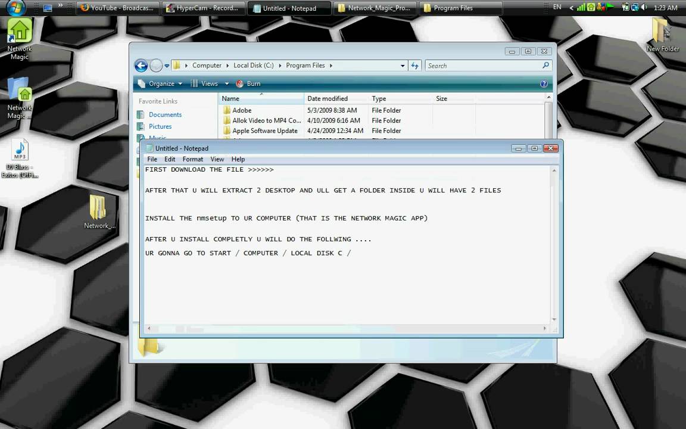Click the green flag tray icon
The image size is (686, 429).
610,7
